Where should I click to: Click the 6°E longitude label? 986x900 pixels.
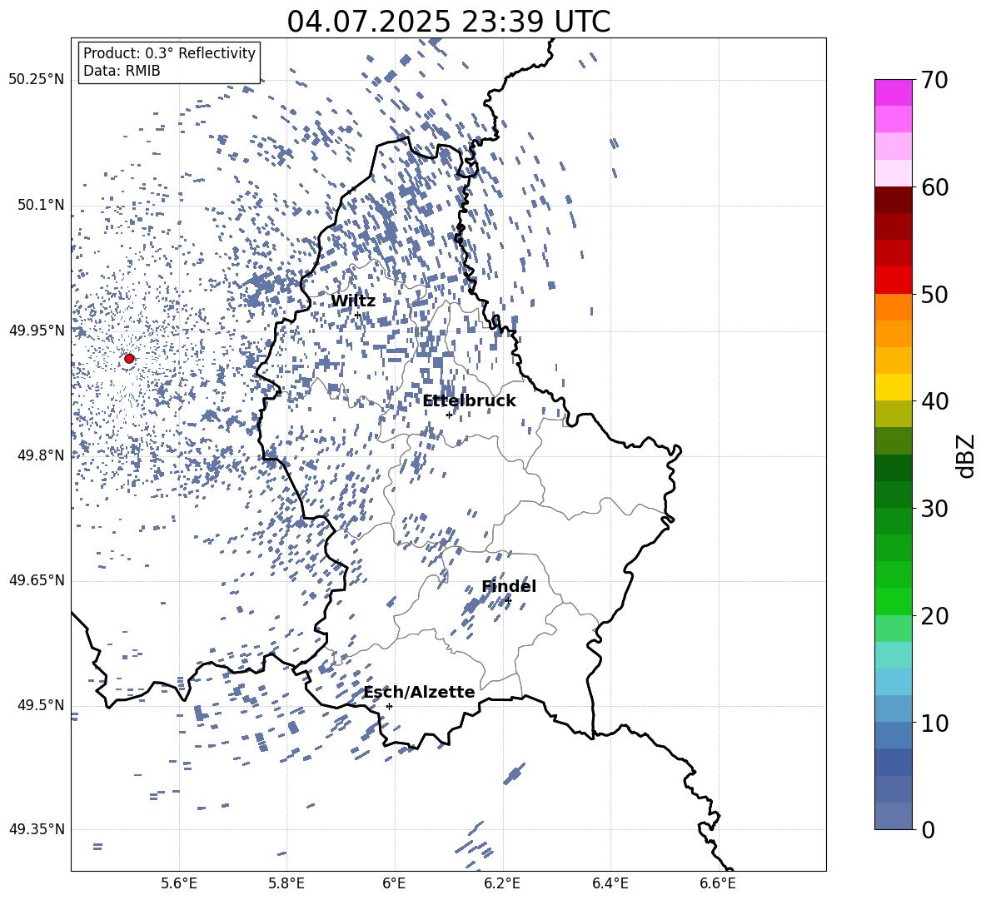(x=394, y=883)
